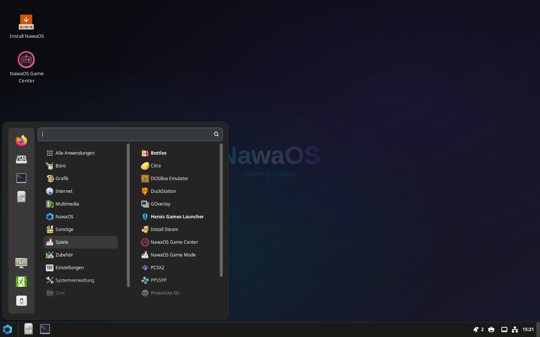
Task: Choose the Internet category
Action: click(x=64, y=191)
